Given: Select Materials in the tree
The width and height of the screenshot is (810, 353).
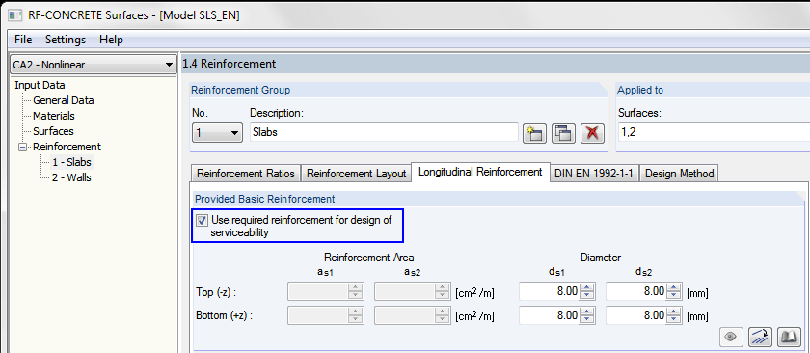Looking at the screenshot, I should tap(54, 117).
